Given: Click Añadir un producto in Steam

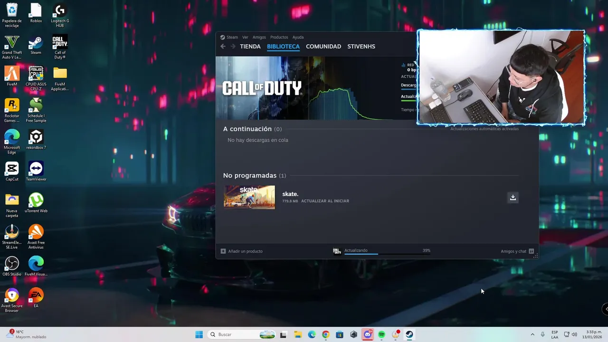Looking at the screenshot, I should coord(242,251).
